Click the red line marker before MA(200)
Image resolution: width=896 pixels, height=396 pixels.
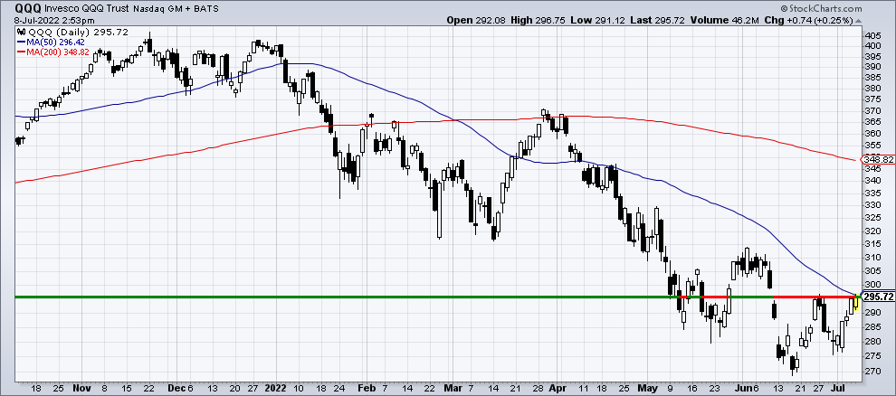(21, 52)
